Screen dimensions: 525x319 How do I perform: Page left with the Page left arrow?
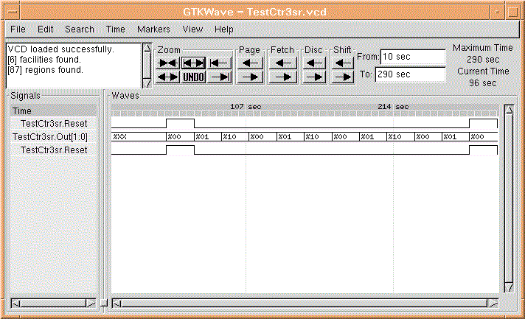(x=250, y=63)
